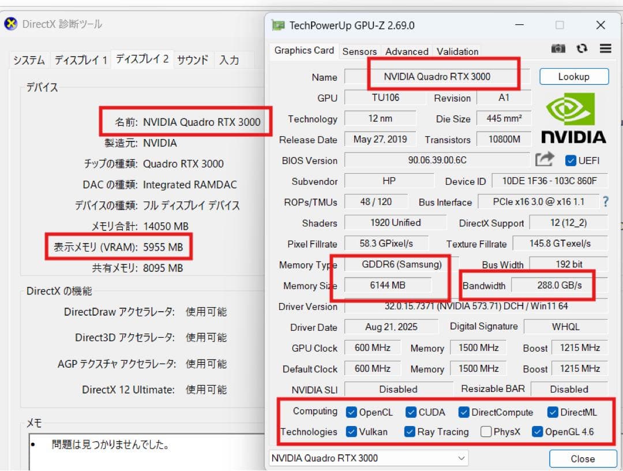Open the GPU selection dropdown at bottom
Image resolution: width=623 pixels, height=471 pixels.
[x=368, y=458]
